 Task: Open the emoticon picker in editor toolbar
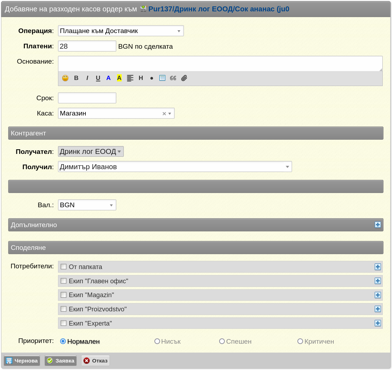65,78
